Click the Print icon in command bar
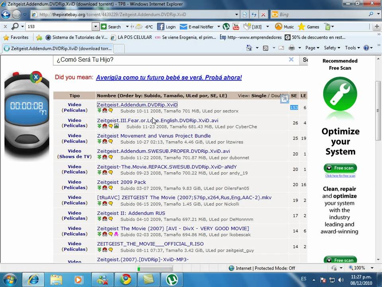This screenshot has width=382, height=287. 292,48
